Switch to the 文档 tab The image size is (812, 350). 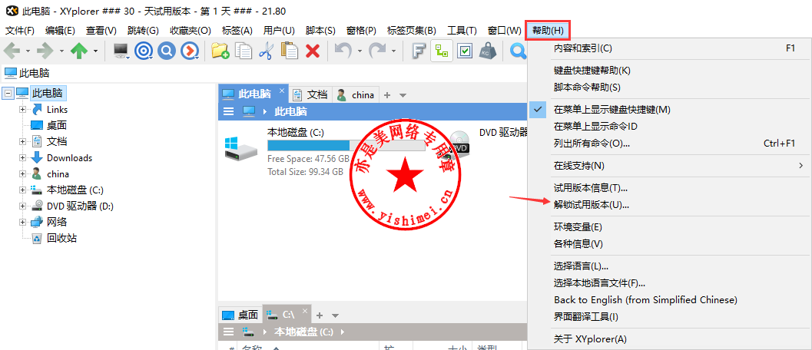click(310, 94)
